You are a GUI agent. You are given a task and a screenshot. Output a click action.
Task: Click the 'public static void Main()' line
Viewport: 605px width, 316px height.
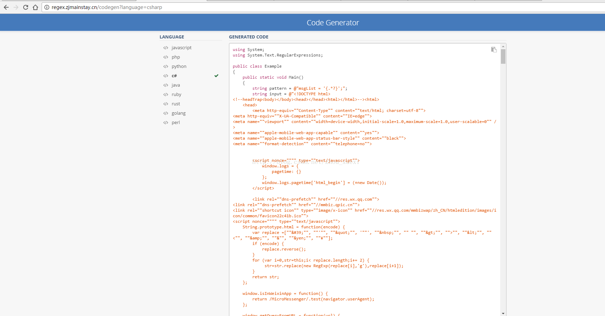tap(273, 77)
